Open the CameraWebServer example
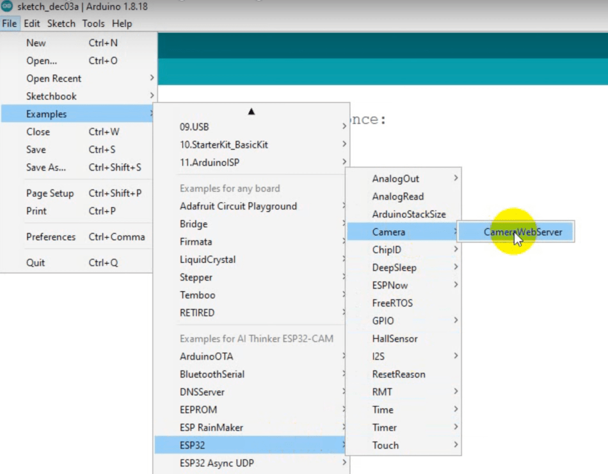 click(516, 232)
